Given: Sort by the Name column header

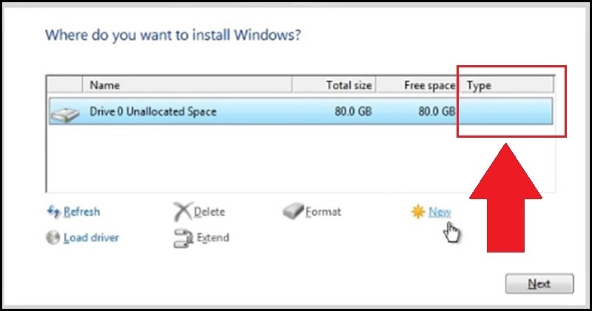Looking at the screenshot, I should pos(185,85).
